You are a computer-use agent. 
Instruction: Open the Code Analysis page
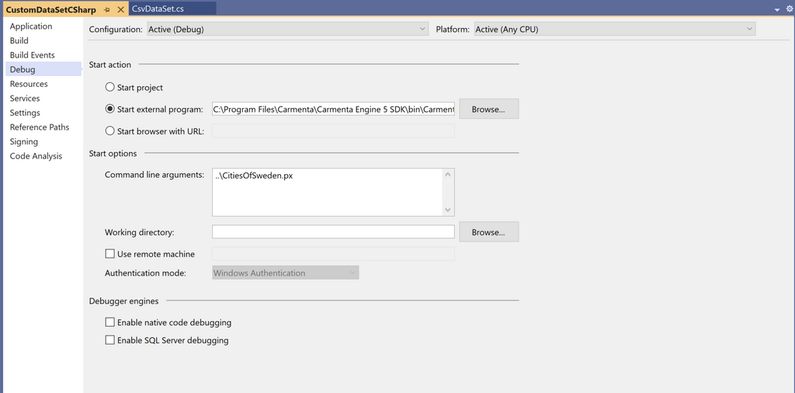click(x=36, y=156)
